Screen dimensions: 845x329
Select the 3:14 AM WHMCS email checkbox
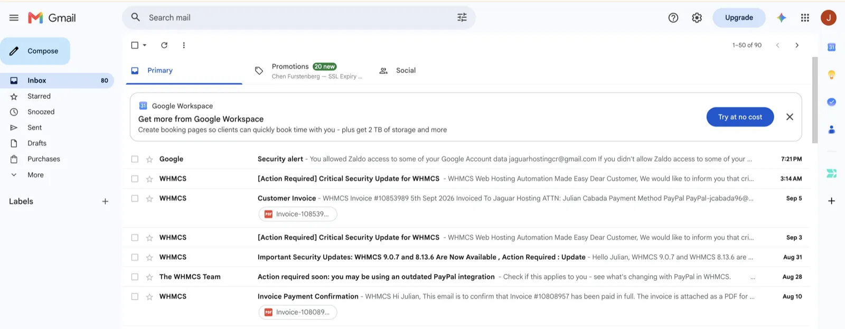pos(135,178)
